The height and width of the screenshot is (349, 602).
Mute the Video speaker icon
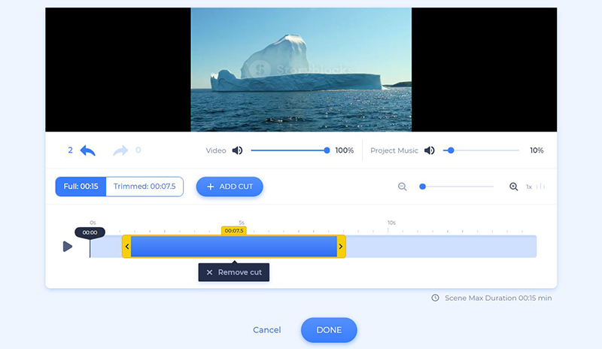click(237, 150)
